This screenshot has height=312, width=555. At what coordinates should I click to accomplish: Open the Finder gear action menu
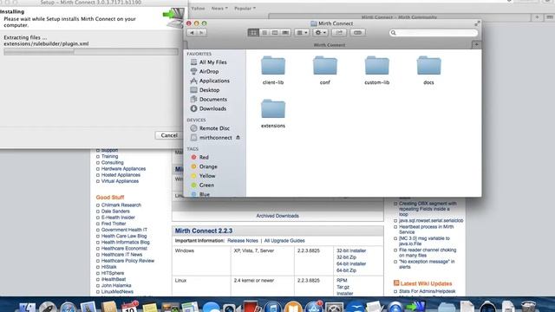tap(320, 33)
